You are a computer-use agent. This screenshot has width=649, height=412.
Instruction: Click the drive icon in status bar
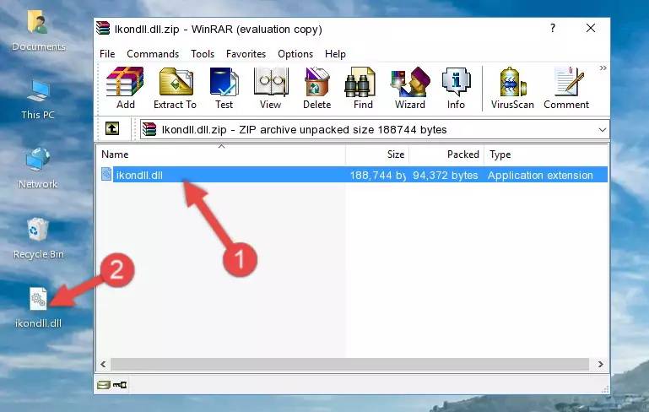[x=104, y=385]
